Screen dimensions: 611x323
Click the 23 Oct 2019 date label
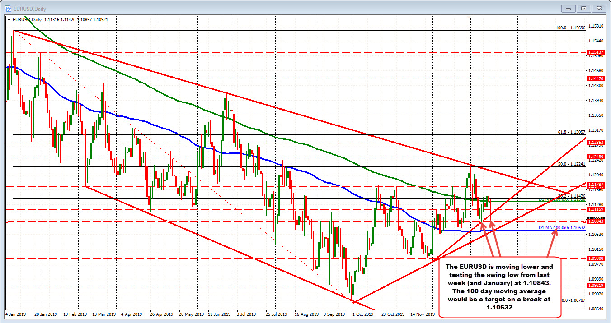pos(393,314)
